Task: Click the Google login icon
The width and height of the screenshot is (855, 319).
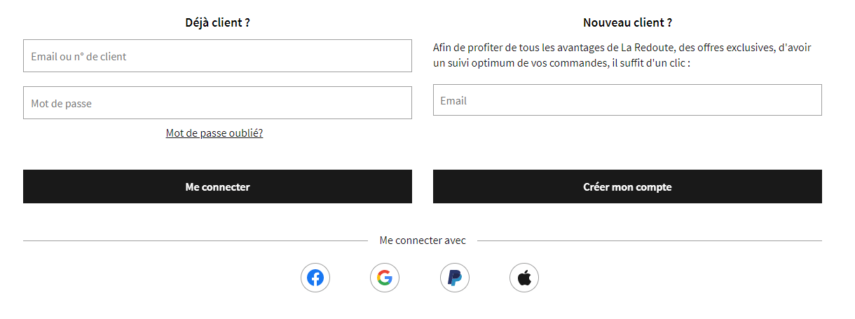Action: pyautogui.click(x=385, y=278)
